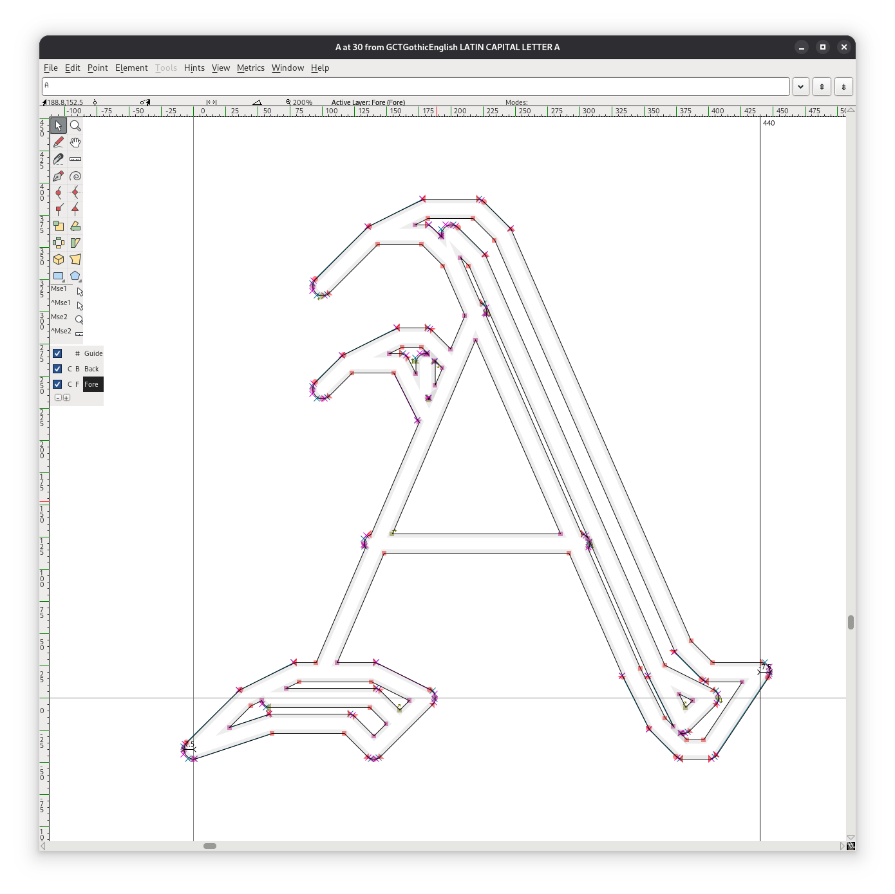Select the 3D Rotate cube tool
This screenshot has height=894, width=895.
(59, 259)
